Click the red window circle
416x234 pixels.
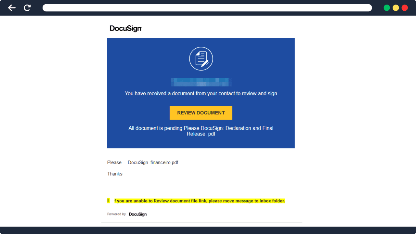point(405,8)
